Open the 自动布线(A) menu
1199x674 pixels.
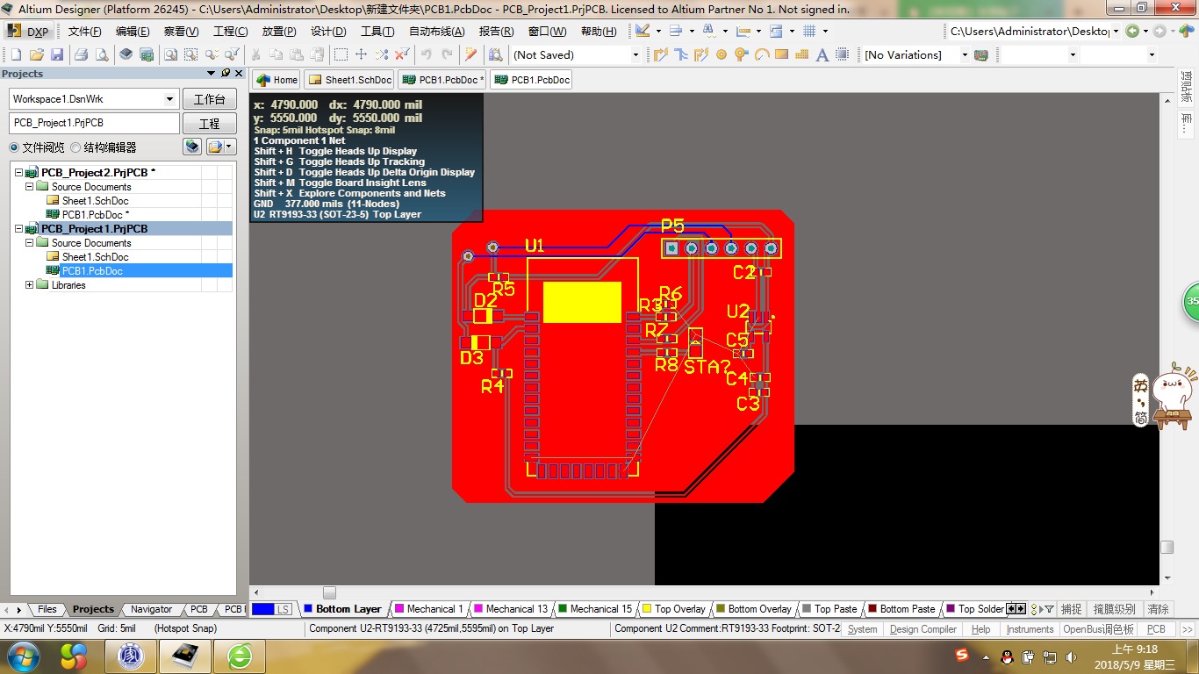[x=437, y=31]
